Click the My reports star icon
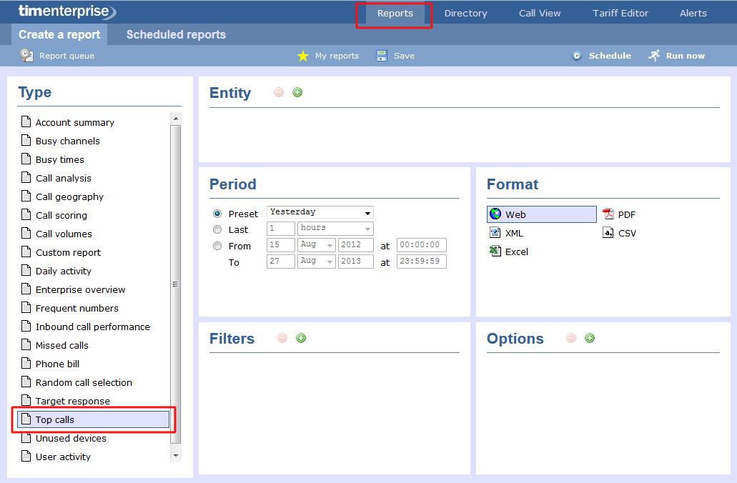 pyautogui.click(x=303, y=56)
